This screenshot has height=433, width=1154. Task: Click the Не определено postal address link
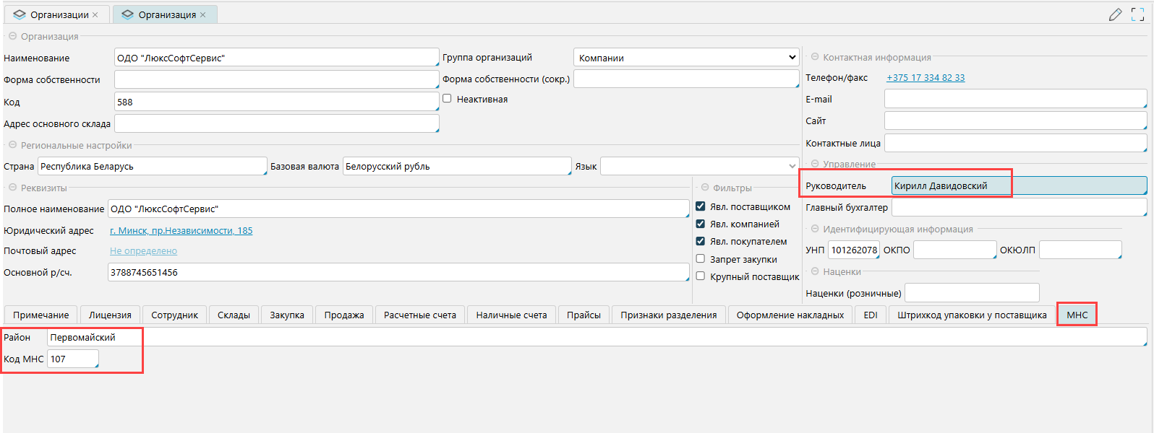click(143, 251)
